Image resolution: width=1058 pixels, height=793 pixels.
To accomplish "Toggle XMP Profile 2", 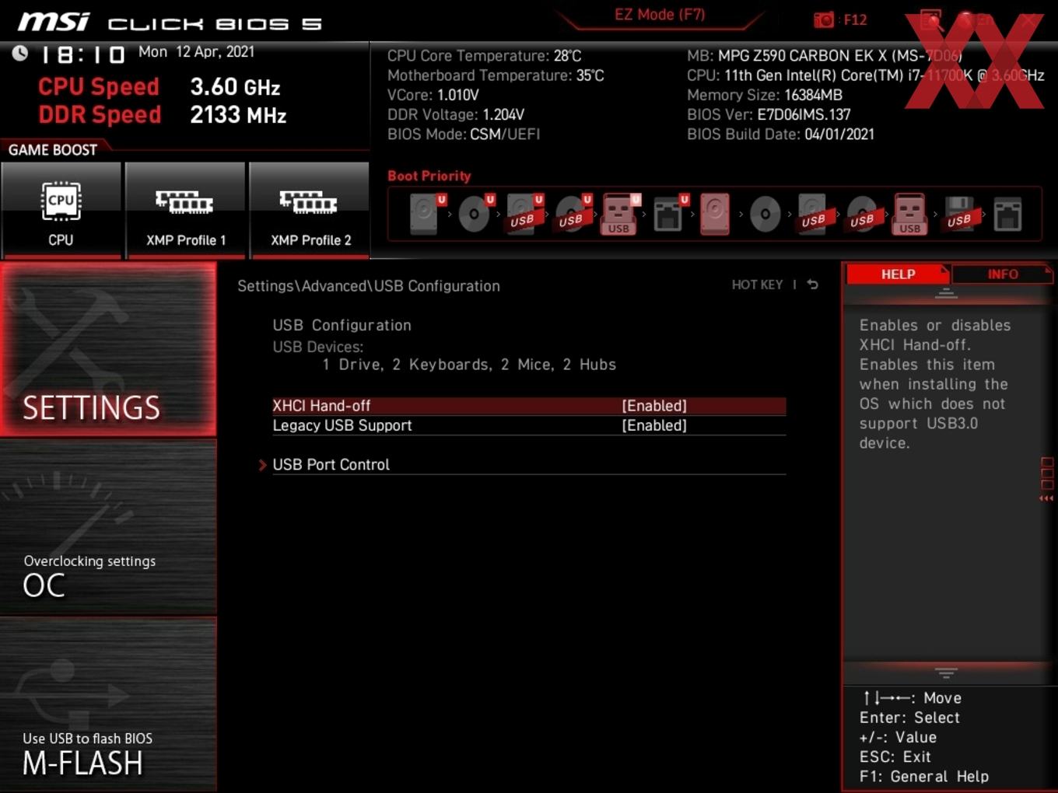I will click(310, 209).
